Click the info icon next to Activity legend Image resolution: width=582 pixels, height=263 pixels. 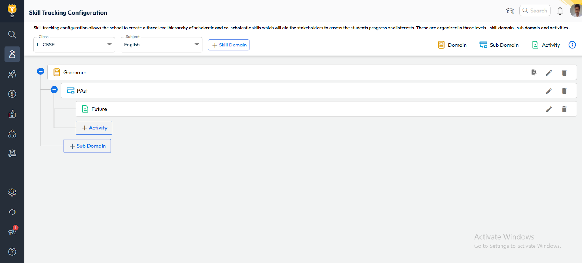coord(572,45)
